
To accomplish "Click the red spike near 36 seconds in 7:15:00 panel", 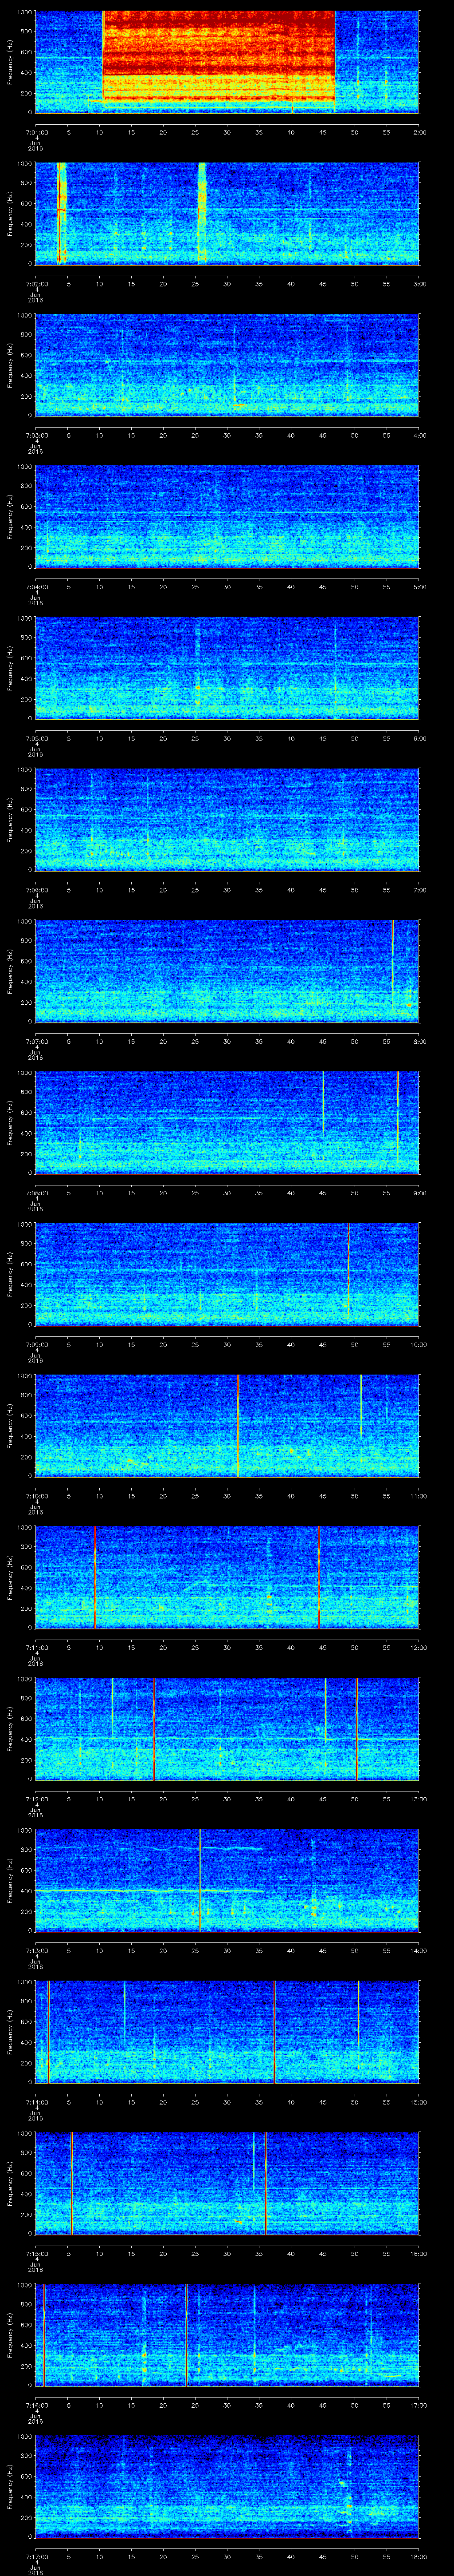I will click(266, 2183).
